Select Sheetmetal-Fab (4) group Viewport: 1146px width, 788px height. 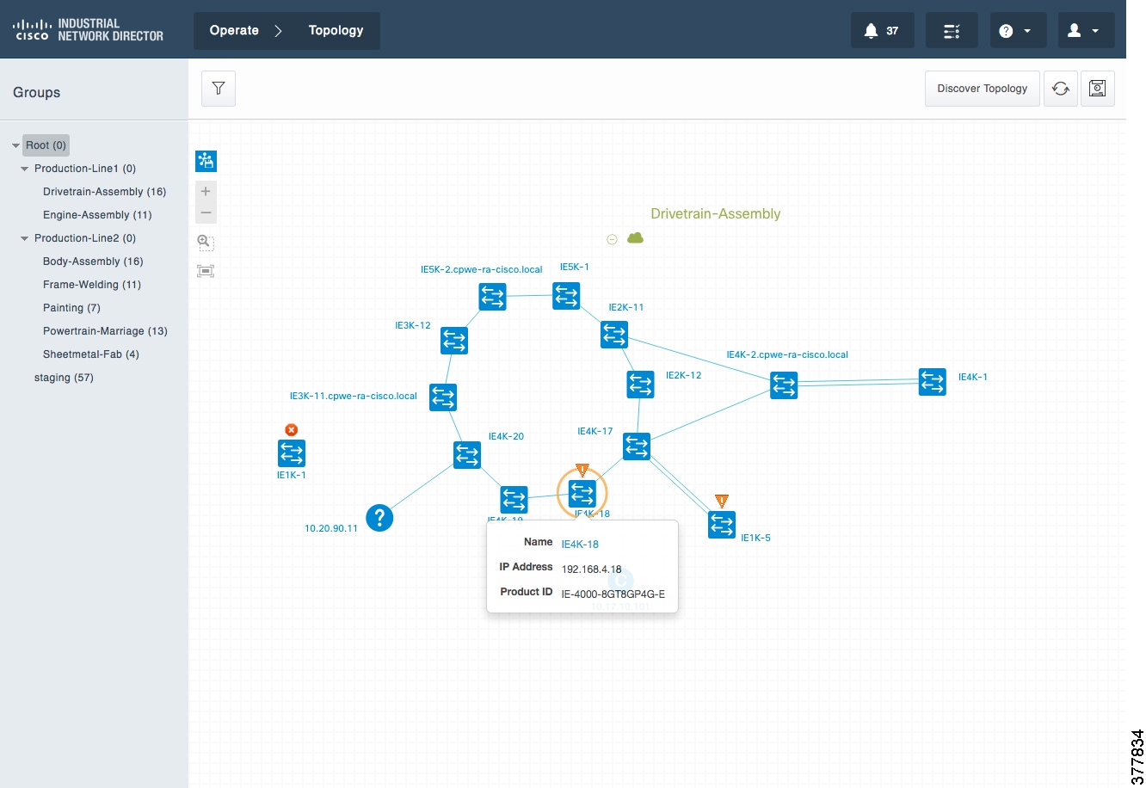click(90, 354)
